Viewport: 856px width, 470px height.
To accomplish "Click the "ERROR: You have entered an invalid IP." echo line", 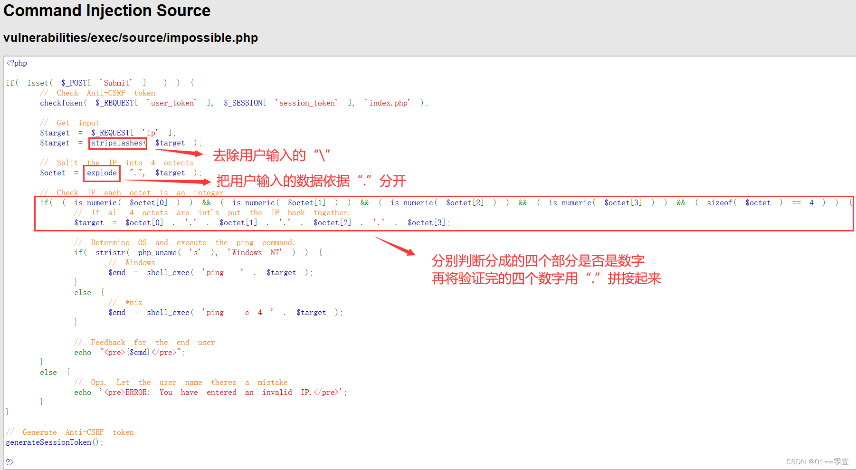I will [x=210, y=393].
